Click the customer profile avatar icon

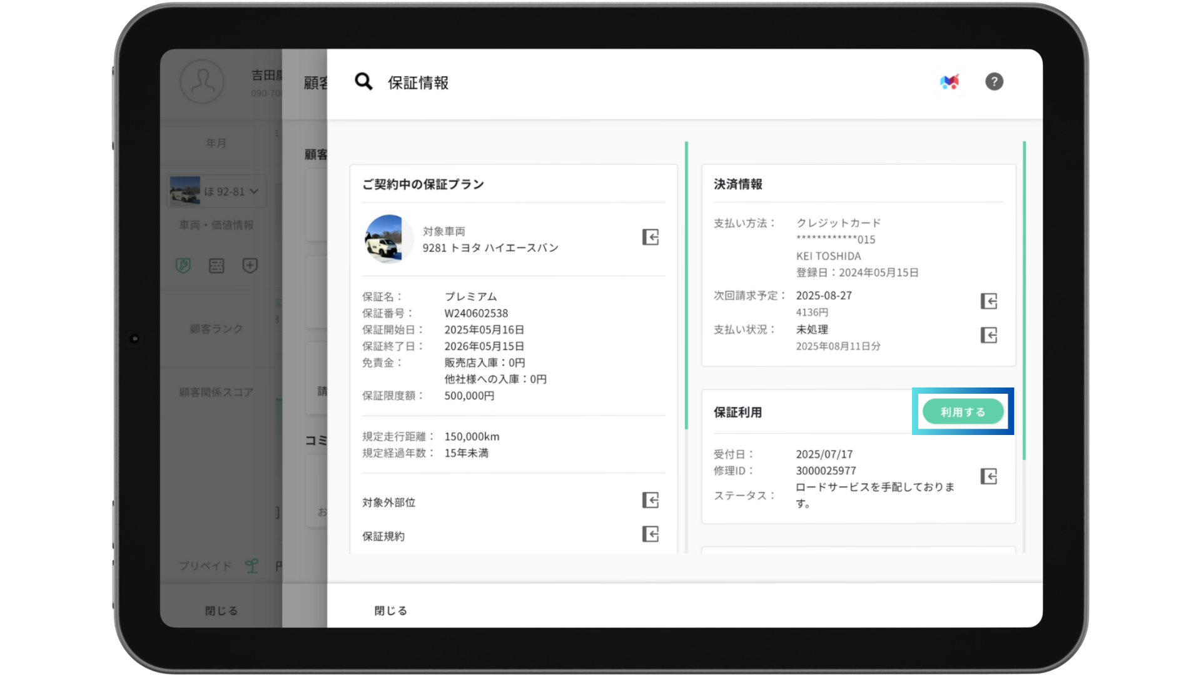click(x=202, y=82)
